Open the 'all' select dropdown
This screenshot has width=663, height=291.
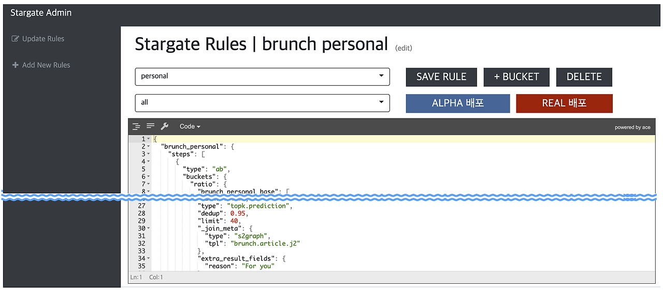(262, 102)
